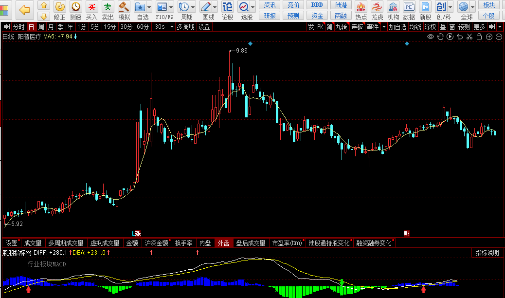The width and height of the screenshot is (505, 298).
Task: Switch to 日 daily period
Action: click(x=31, y=27)
